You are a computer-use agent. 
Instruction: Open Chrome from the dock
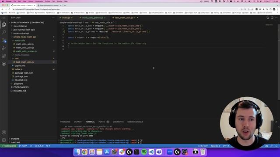84,152
